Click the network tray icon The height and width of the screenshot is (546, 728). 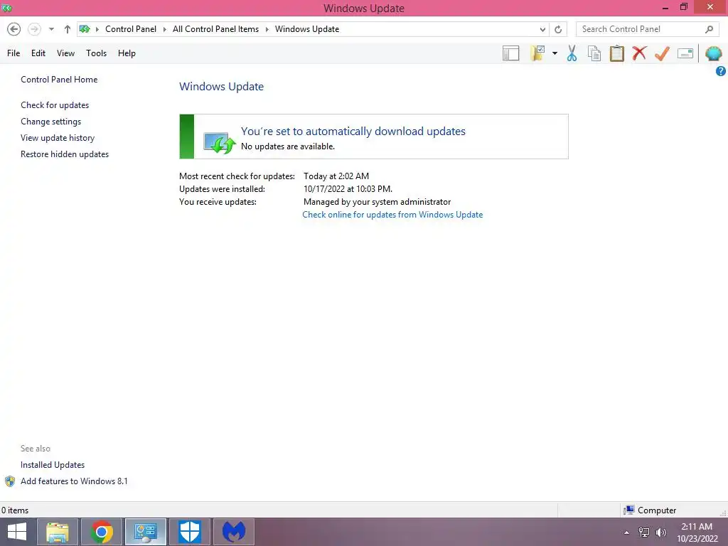tap(644, 532)
